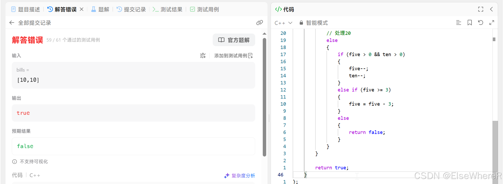Click line number 46 in the gutter
This screenshot has height=184, width=503.
pyautogui.click(x=280, y=175)
